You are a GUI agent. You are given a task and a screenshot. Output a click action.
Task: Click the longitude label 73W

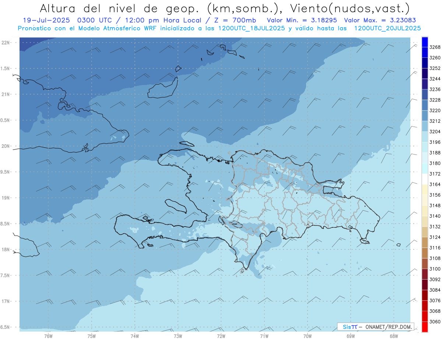click(178, 336)
